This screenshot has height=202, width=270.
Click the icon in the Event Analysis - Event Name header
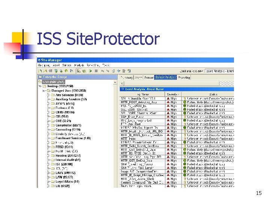pos(123,89)
